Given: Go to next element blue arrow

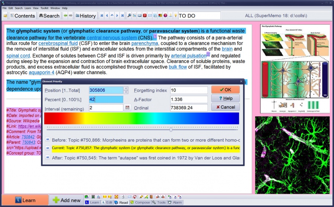Looking at the screenshot, I should 117,15.
